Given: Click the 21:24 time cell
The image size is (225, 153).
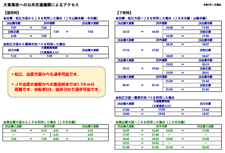Looking at the screenshot, I should [169, 147].
